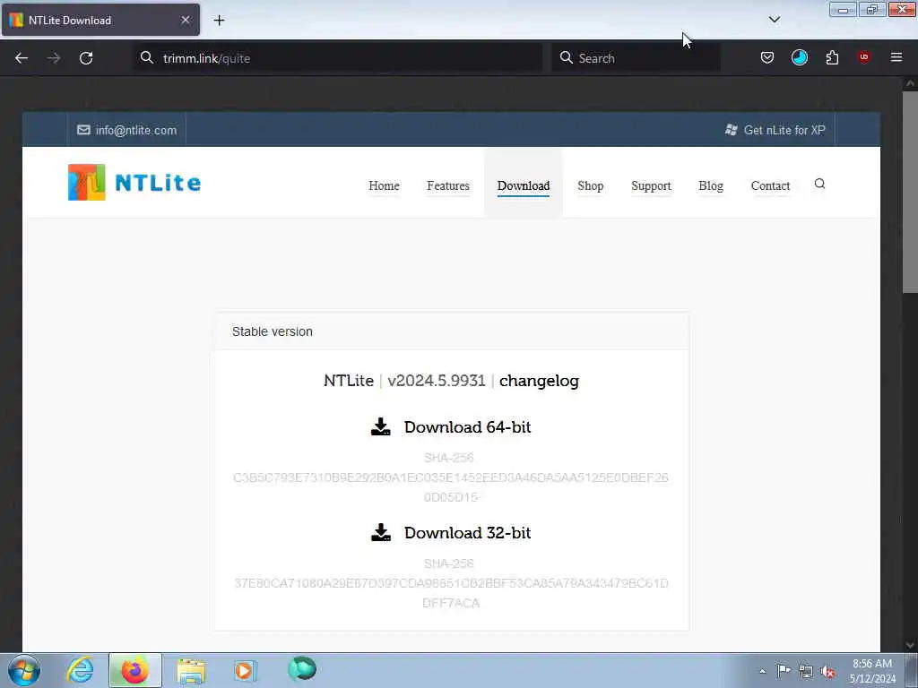This screenshot has width=918, height=688.
Task: Click Get nLite for XP link
Action: (775, 130)
